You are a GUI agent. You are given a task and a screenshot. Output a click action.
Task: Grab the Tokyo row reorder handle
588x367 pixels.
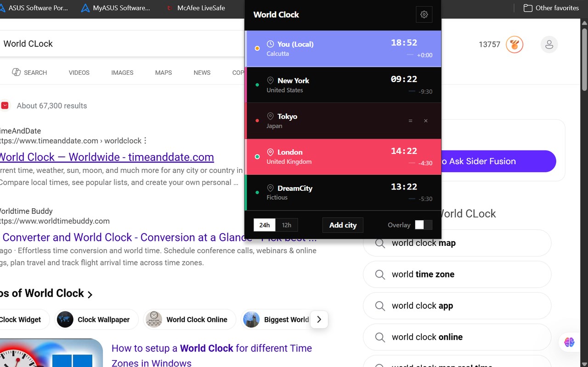411,121
